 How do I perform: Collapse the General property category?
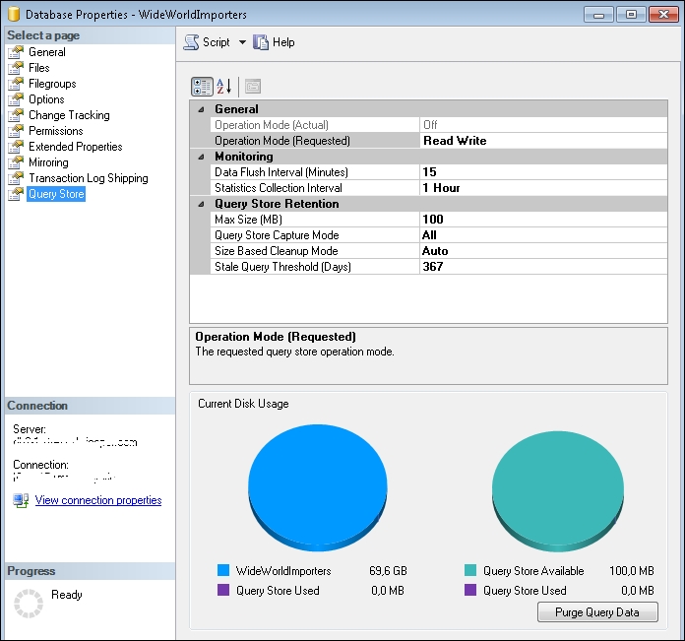point(201,109)
